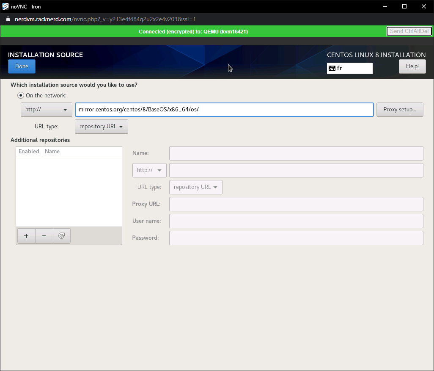434x371 pixels.
Task: Click the Name column header in repositories list
Action: pos(52,152)
